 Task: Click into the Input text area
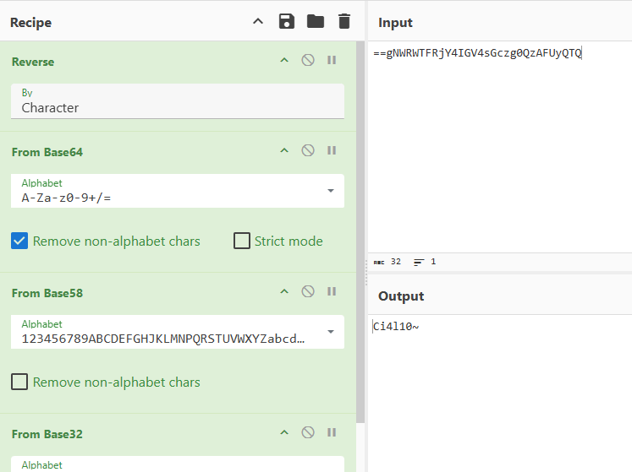pyautogui.click(x=499, y=152)
